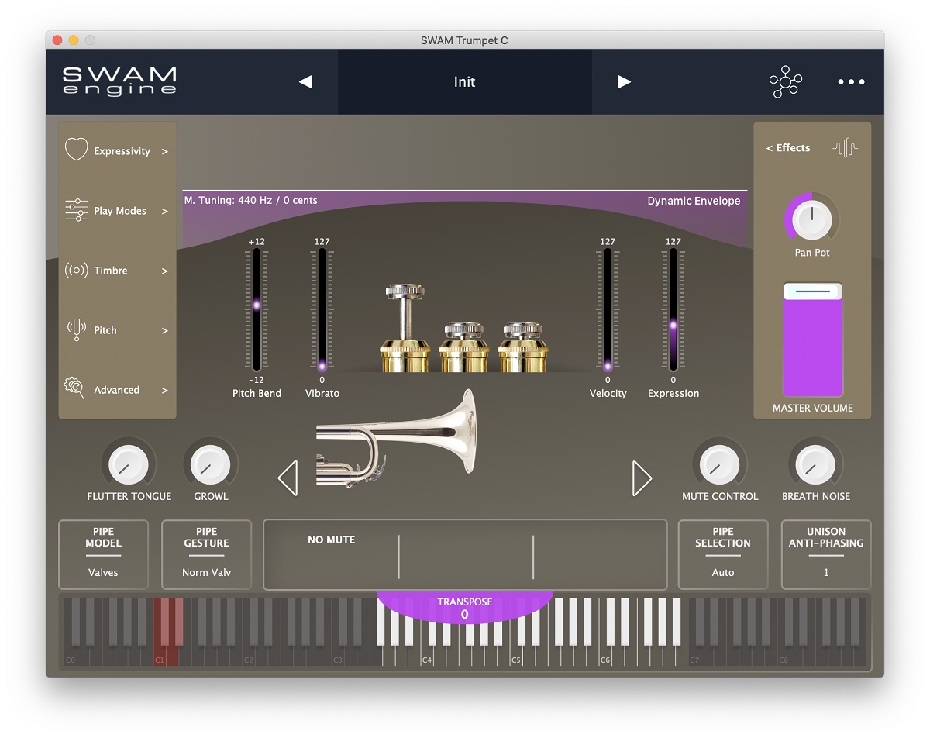Switch to previous instrument with left triangle
The width and height of the screenshot is (930, 738).
[x=288, y=478]
